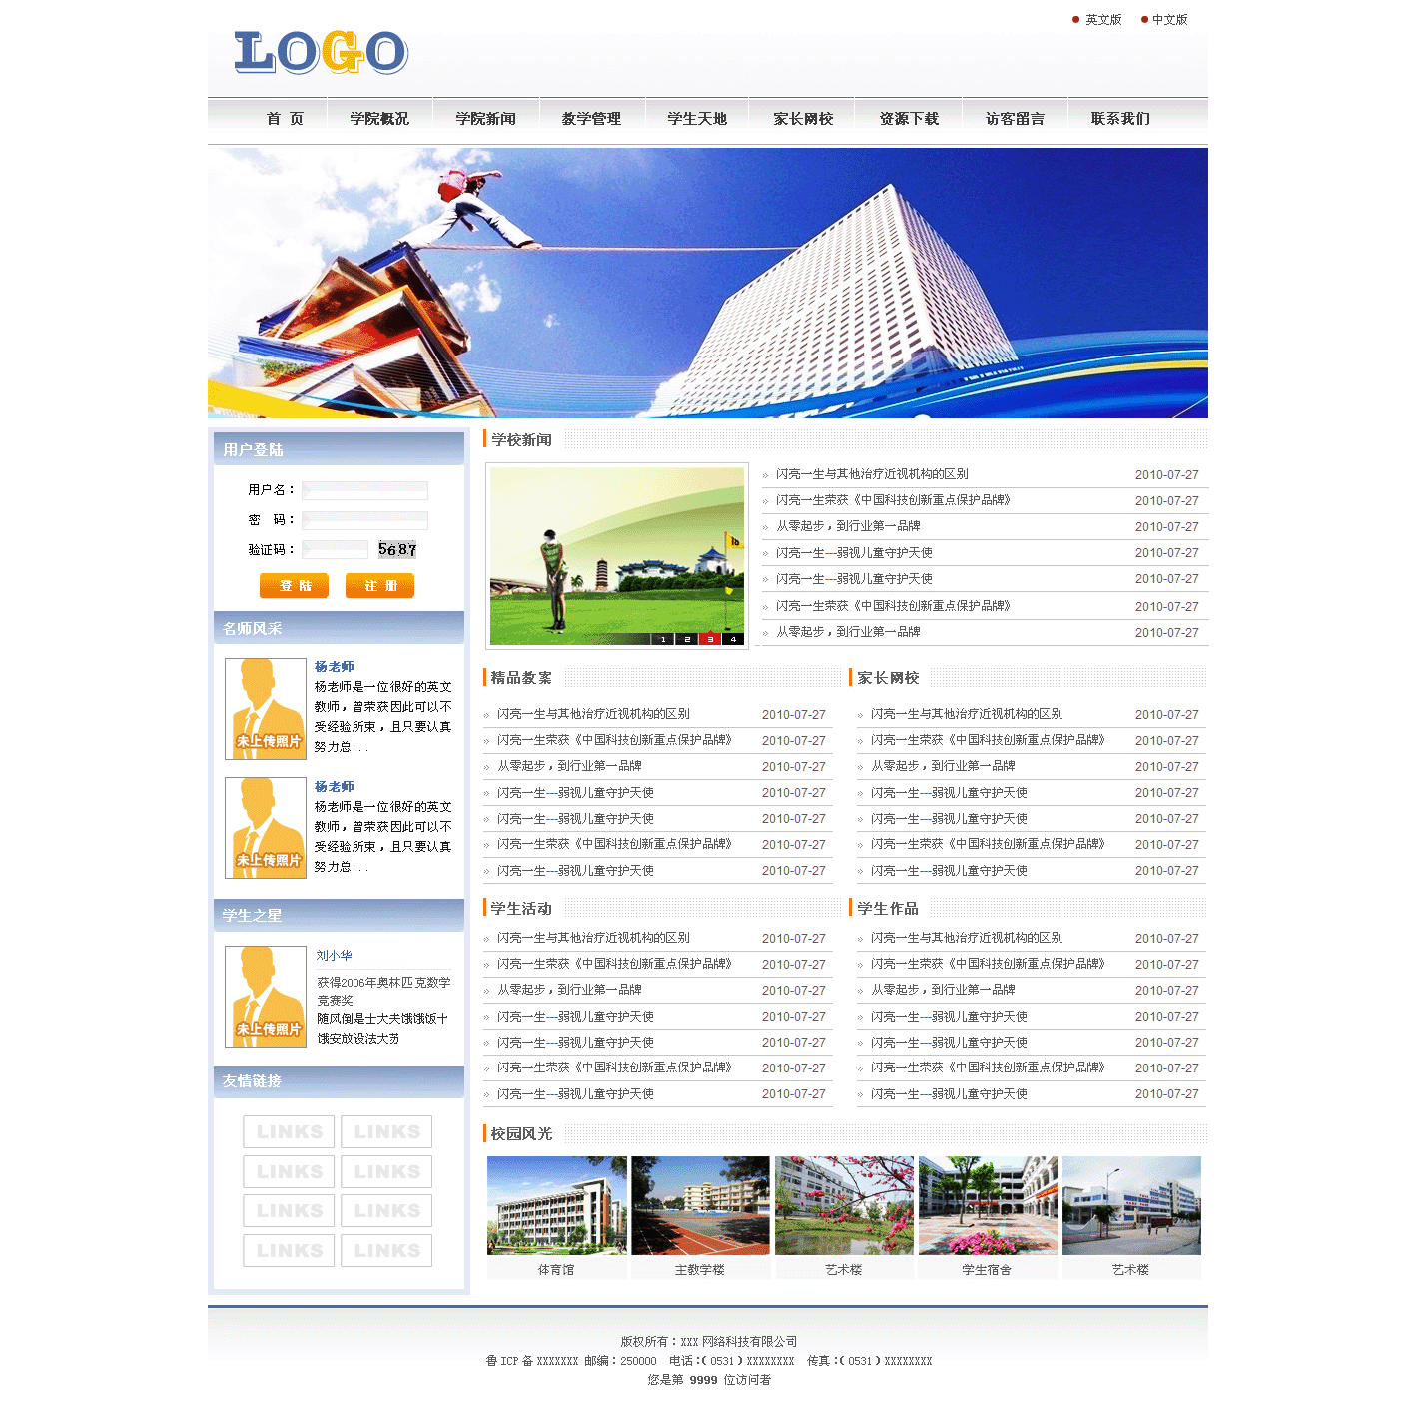The width and height of the screenshot is (1416, 1424).
Task: View the 学生宿舍 campus thumbnail
Action: (988, 1205)
